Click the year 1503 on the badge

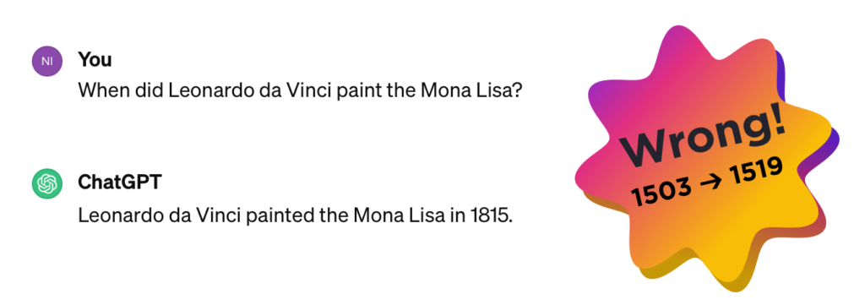click(x=661, y=193)
